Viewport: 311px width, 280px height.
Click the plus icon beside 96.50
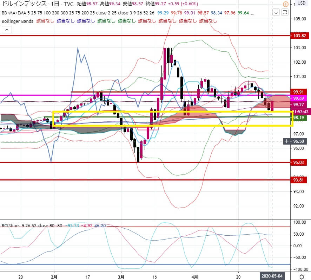(x=286, y=141)
